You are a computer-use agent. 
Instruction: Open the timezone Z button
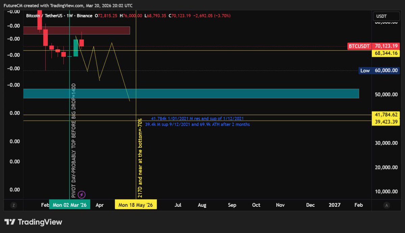pos(13,205)
